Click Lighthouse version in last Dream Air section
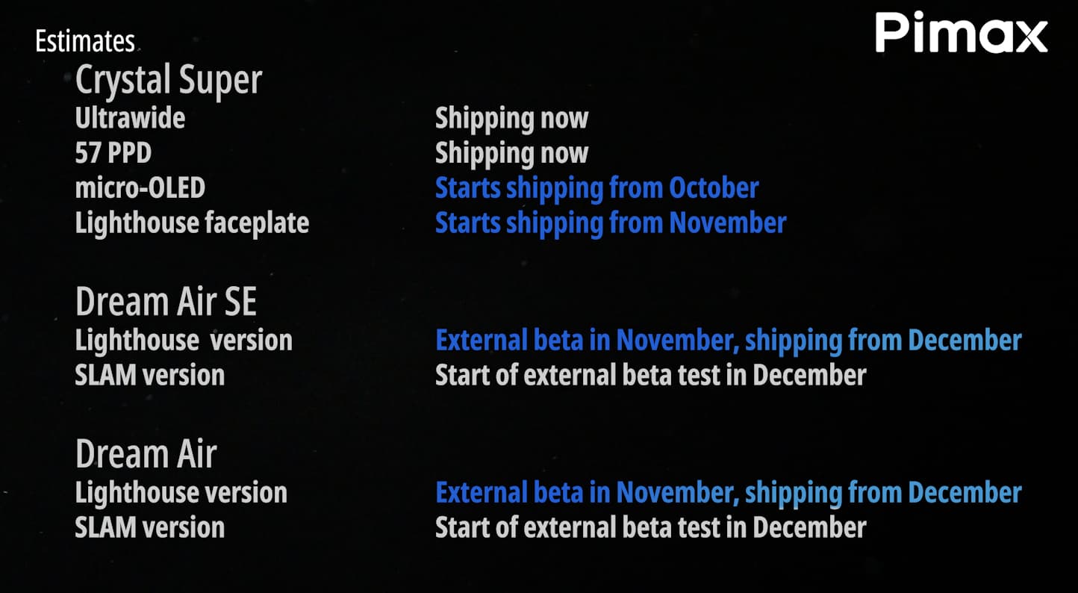The image size is (1078, 593). [x=181, y=493]
